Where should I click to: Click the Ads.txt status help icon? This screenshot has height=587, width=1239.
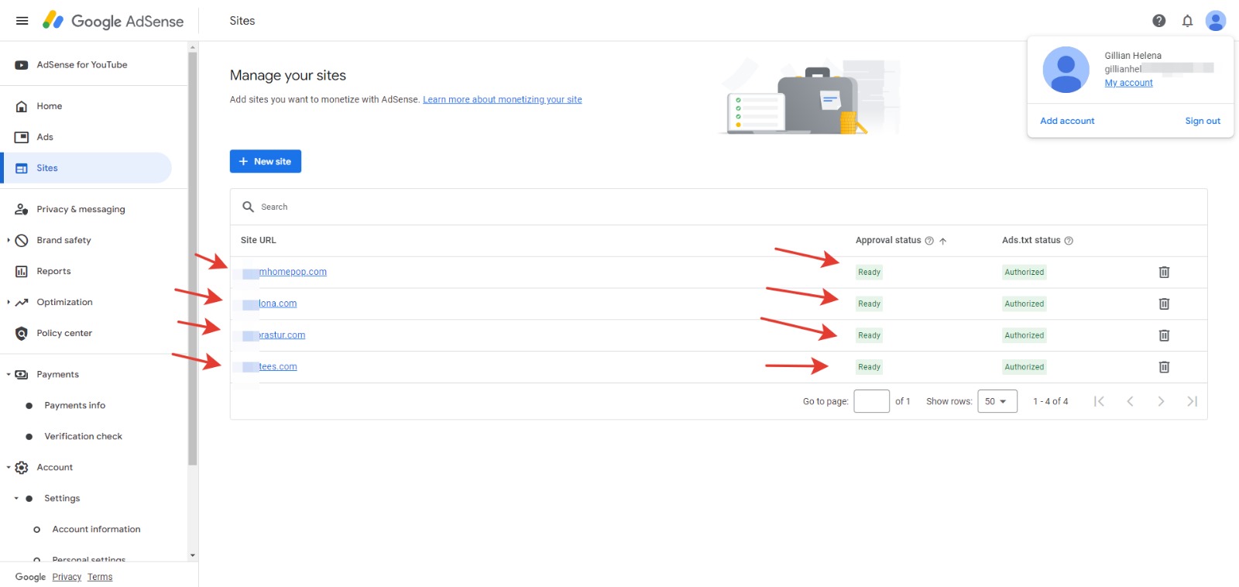1069,241
